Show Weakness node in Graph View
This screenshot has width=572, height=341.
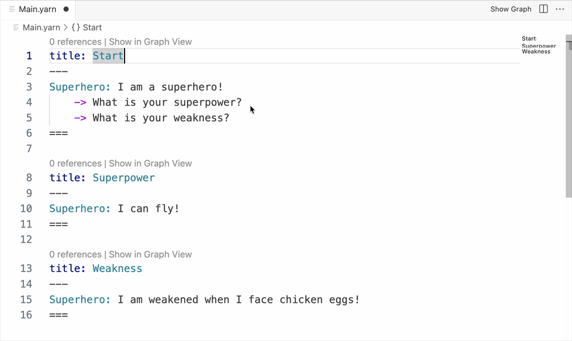(x=150, y=254)
